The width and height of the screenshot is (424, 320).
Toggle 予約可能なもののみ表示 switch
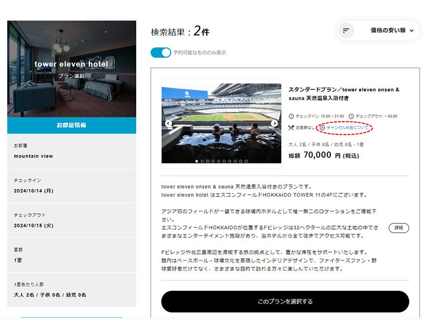point(161,52)
